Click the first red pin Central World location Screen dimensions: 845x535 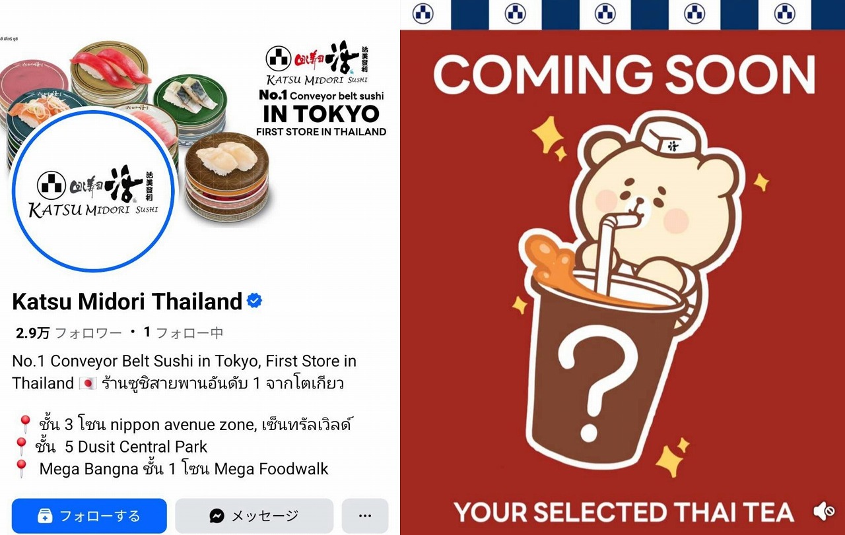(25, 424)
